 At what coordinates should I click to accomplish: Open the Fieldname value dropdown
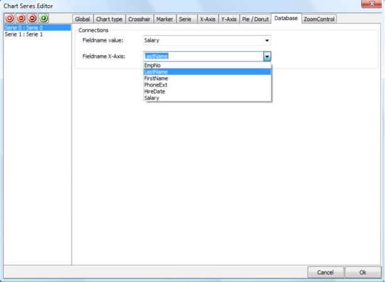point(267,41)
